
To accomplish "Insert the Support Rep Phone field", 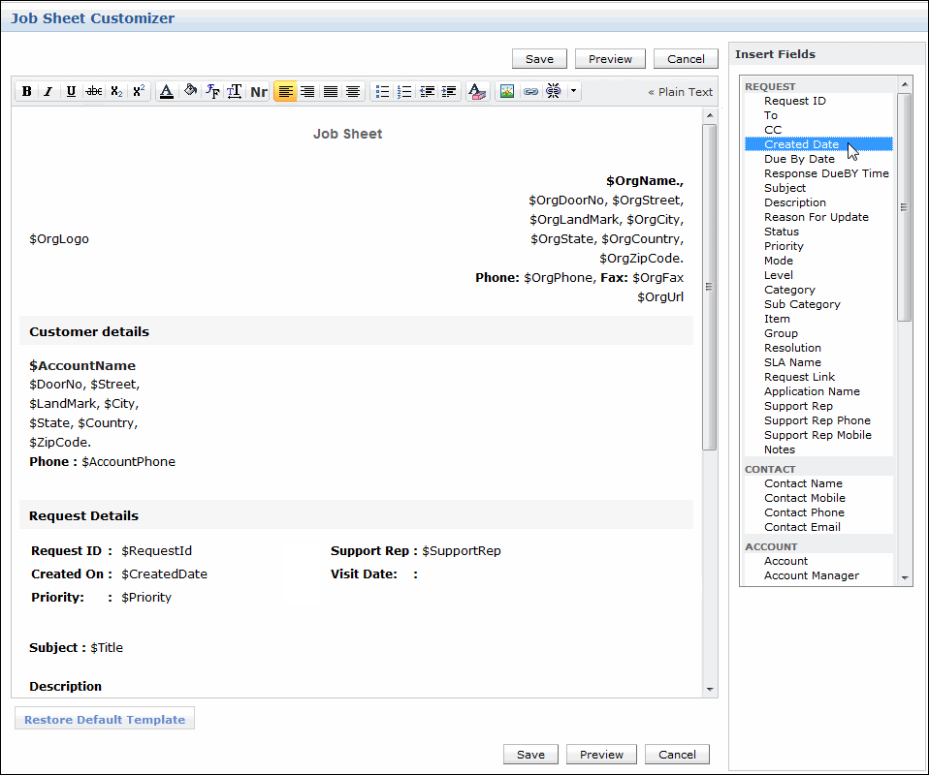I will [817, 420].
